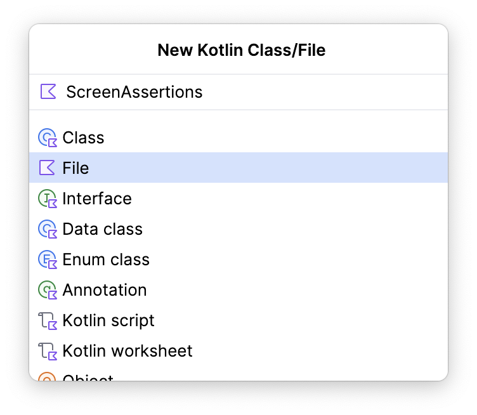
Task: Choose the Kotlin worksheet entry
Action: click(127, 351)
